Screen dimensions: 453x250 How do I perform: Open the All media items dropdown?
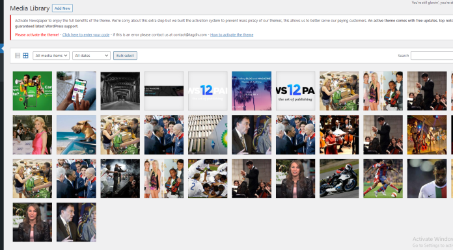point(51,56)
